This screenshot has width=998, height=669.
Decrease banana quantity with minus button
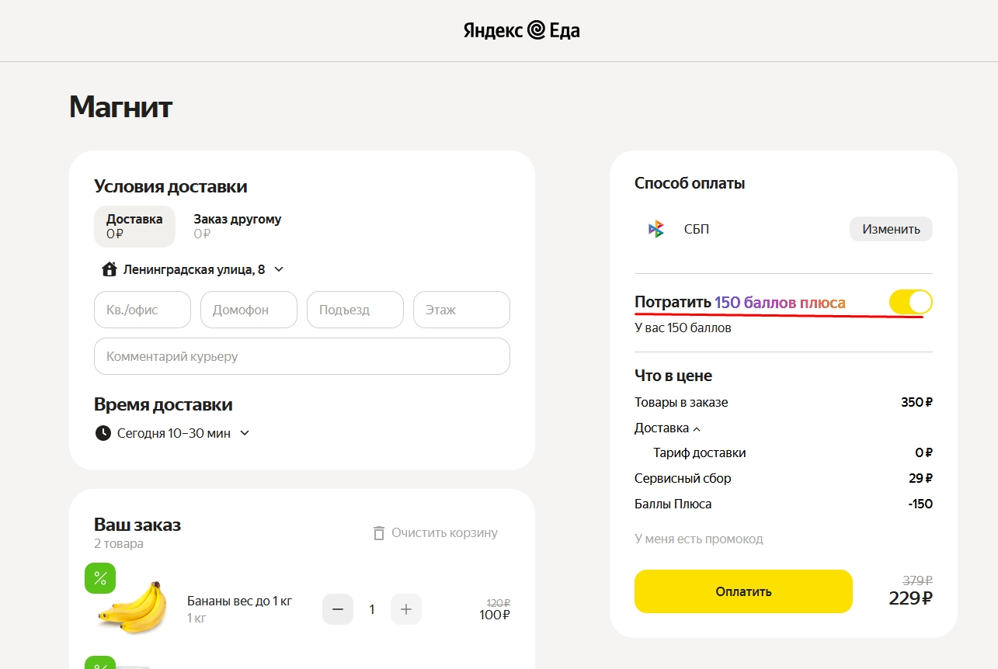[x=338, y=609]
